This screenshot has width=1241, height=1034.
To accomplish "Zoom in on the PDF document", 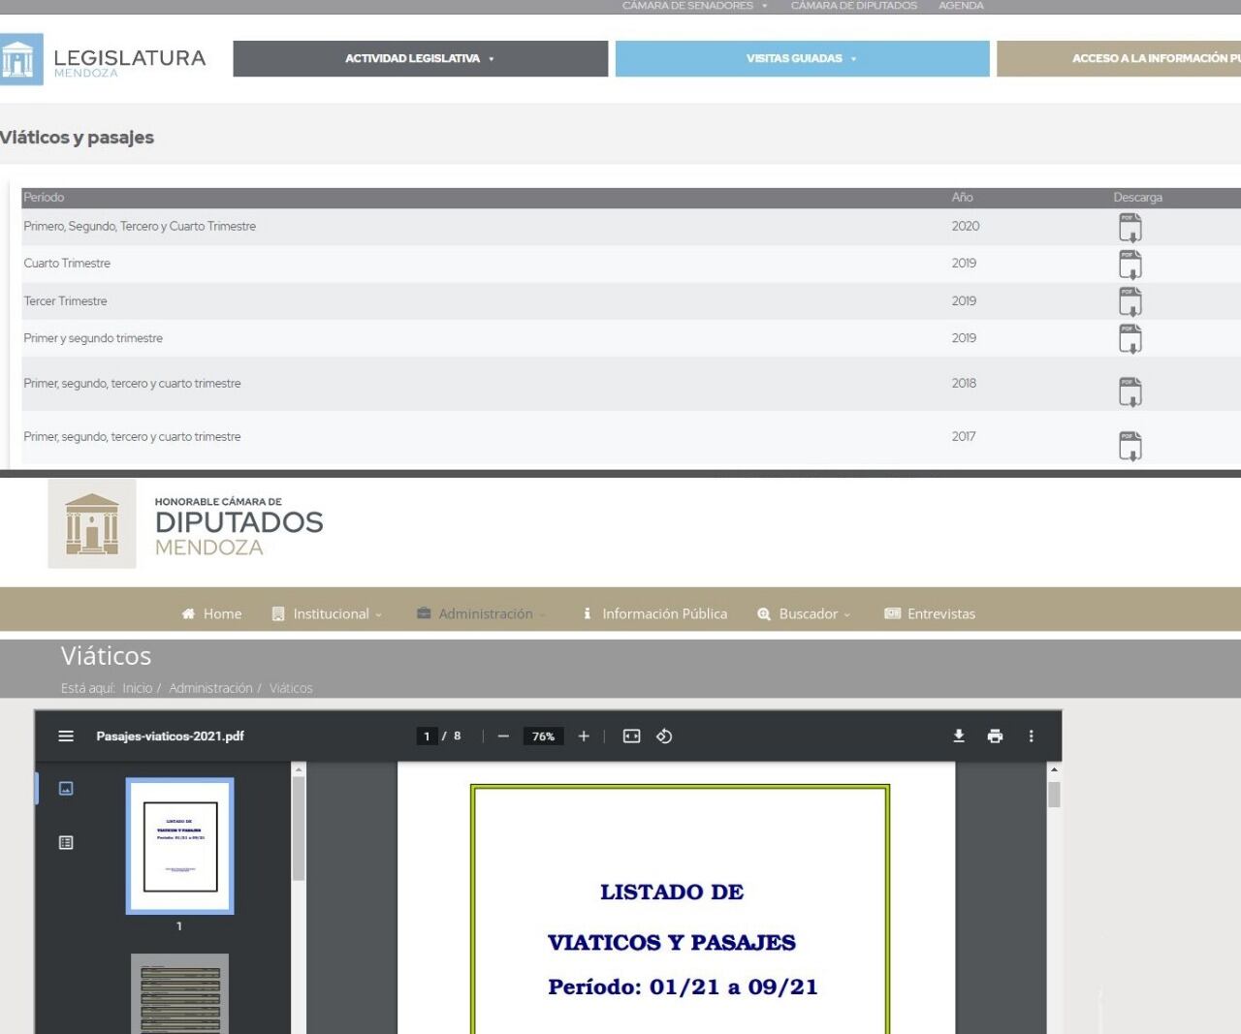I will click(x=584, y=736).
